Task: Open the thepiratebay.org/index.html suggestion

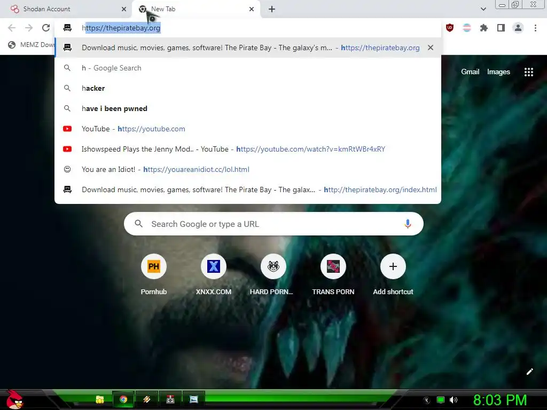Action: pos(248,190)
